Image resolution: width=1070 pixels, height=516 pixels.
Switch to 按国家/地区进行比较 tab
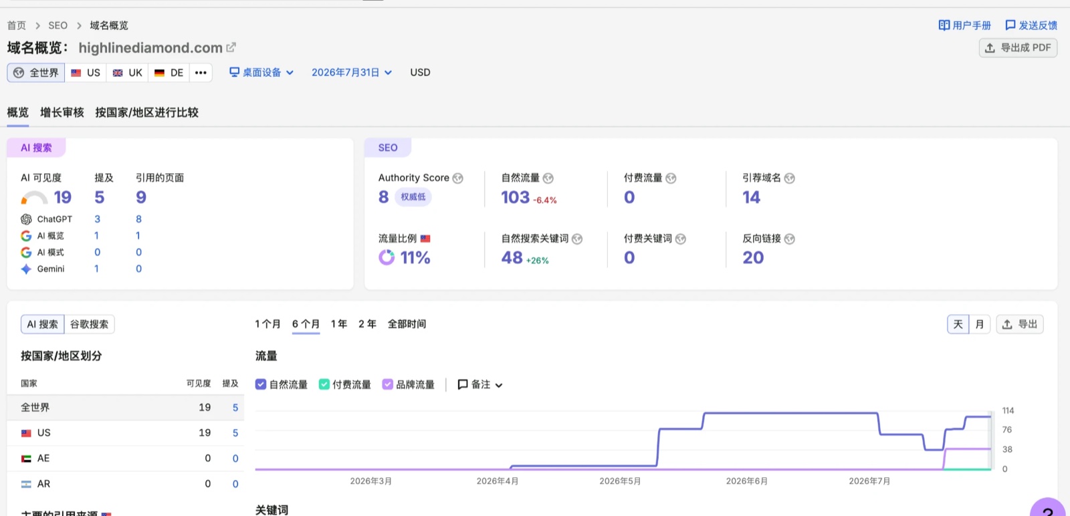click(x=147, y=112)
